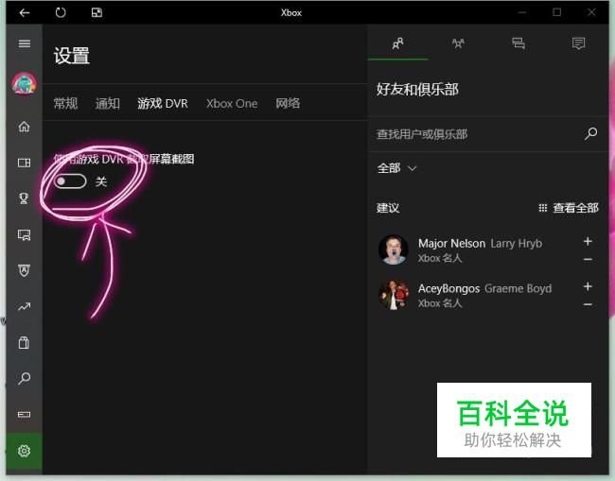Screen dimensions: 615x481
Task: Turn on the Game DVR screenshot toggle
Action: click(x=70, y=181)
